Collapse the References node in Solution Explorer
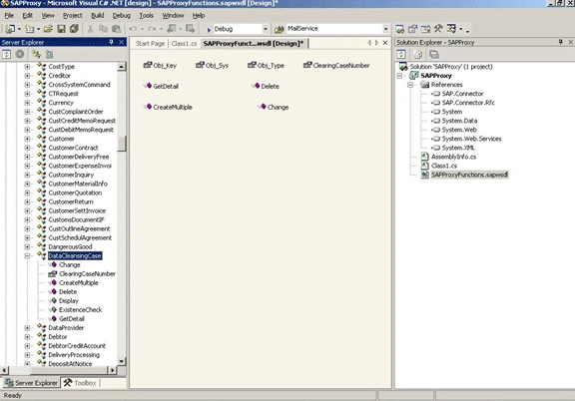The image size is (575, 401). tap(410, 85)
